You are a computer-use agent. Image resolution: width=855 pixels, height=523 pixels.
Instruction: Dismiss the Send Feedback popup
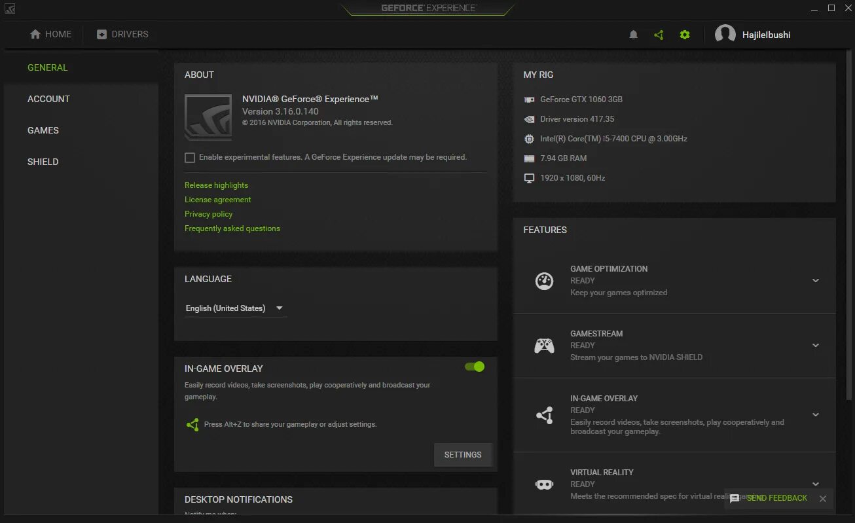(823, 499)
